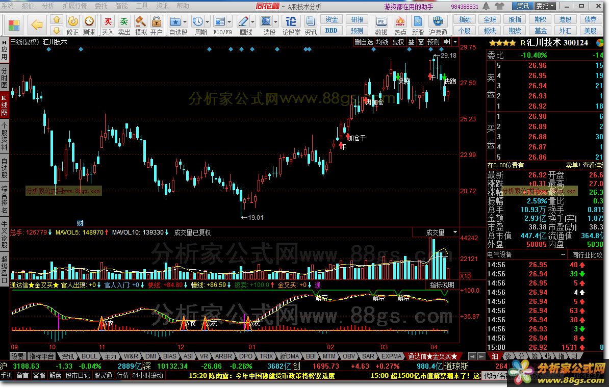
Task: Open 模拟 simulated trading gavel icon
Action: point(140,25)
